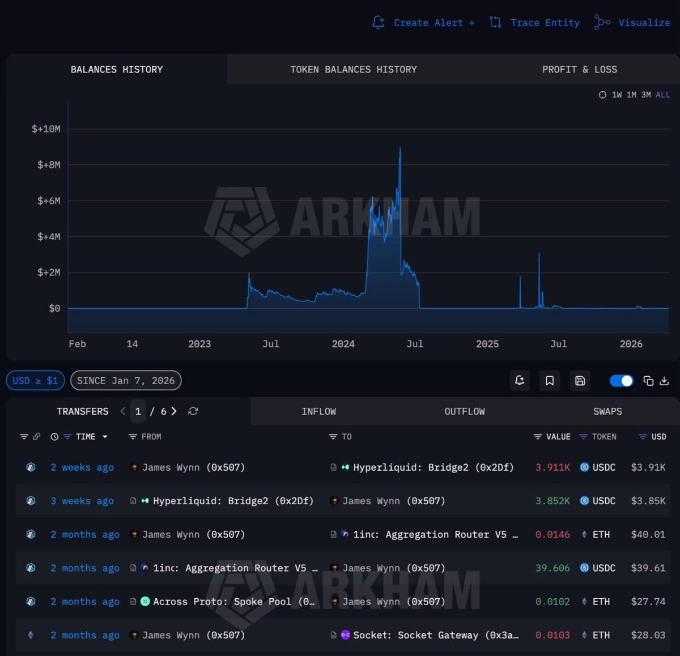Click the USDC token icon in $3.91K row
This screenshot has width=680, height=656.
pyautogui.click(x=584, y=467)
